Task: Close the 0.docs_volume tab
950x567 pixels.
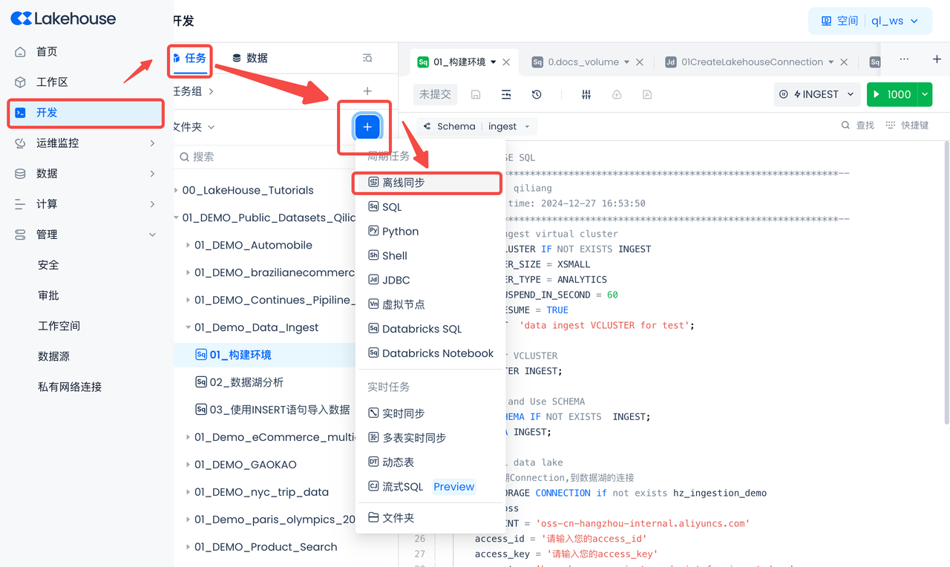Action: (640, 62)
